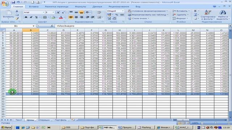Toggle left horizontal alignment
232x130 pixels.
71,17
